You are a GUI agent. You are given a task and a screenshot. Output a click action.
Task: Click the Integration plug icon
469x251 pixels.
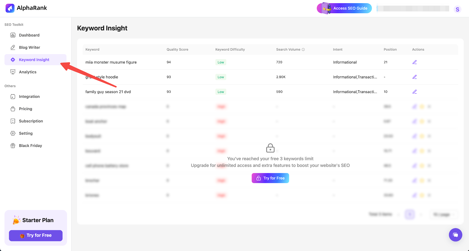coord(13,97)
